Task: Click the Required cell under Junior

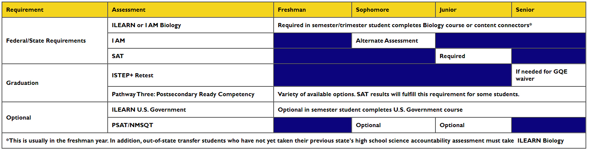Action: (x=473, y=56)
